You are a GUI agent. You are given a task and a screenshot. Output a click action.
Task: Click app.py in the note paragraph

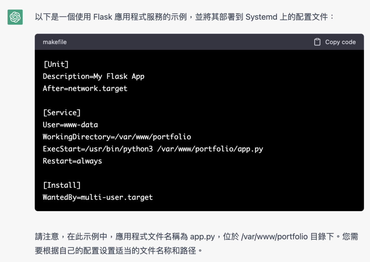[x=202, y=237]
